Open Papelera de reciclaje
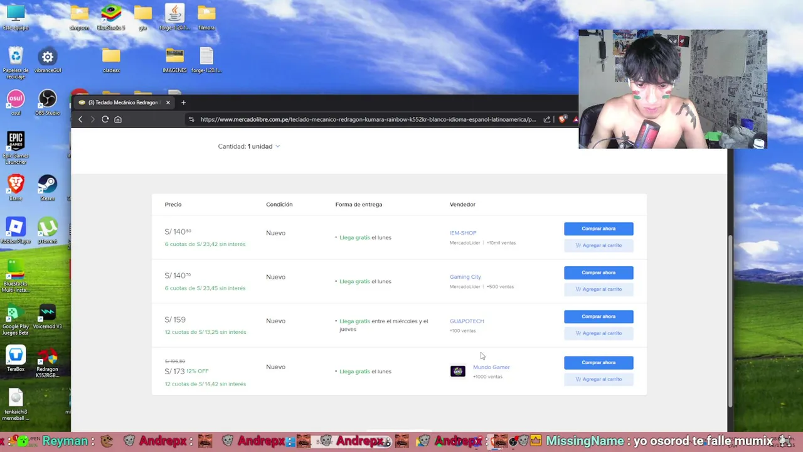Image resolution: width=803 pixels, height=452 pixels. point(16,63)
